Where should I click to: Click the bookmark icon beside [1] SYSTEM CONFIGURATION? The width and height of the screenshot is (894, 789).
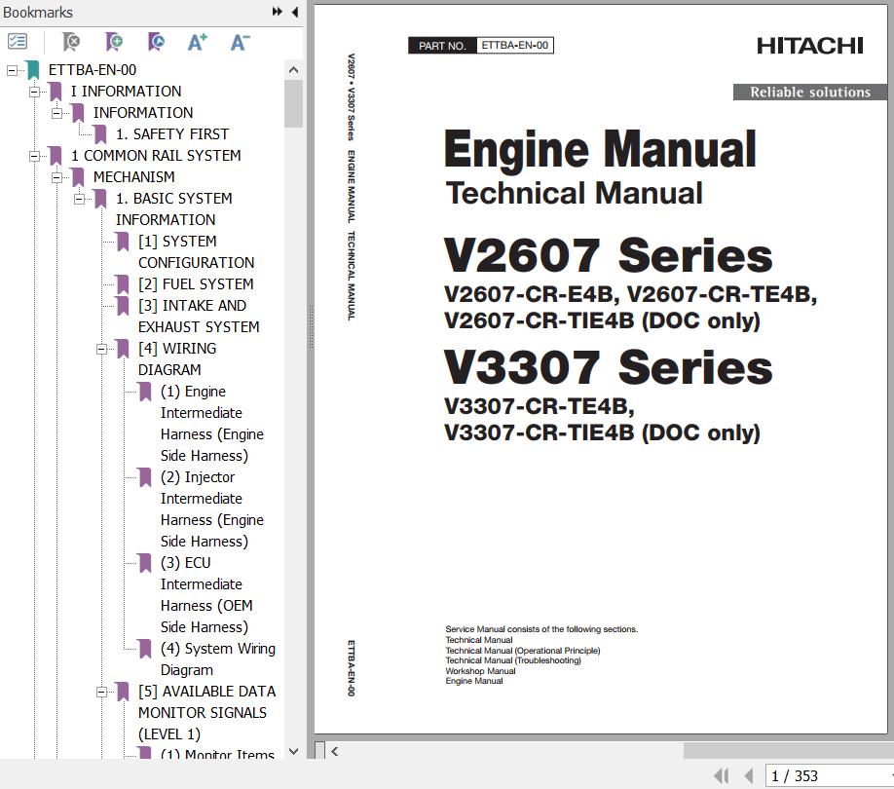pyautogui.click(x=123, y=242)
